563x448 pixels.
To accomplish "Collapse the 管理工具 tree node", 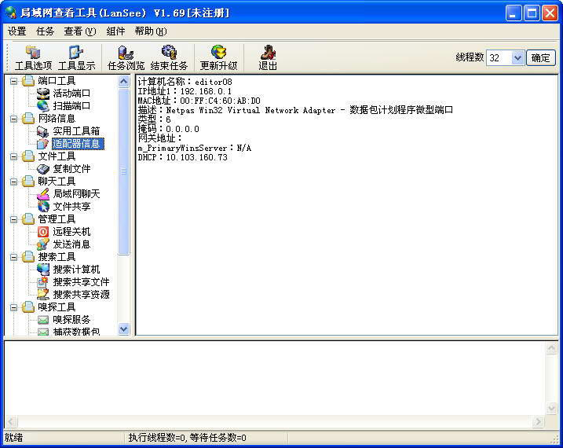I will pyautogui.click(x=13, y=219).
